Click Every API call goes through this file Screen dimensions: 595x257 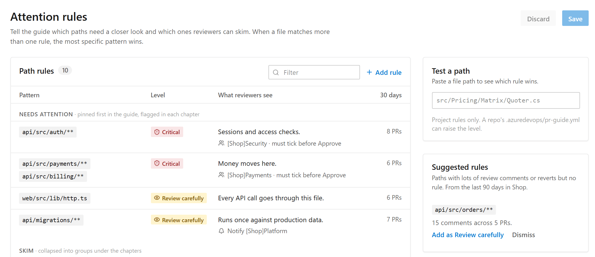271,198
